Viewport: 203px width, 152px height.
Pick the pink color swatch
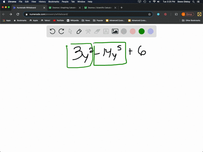[133, 31]
